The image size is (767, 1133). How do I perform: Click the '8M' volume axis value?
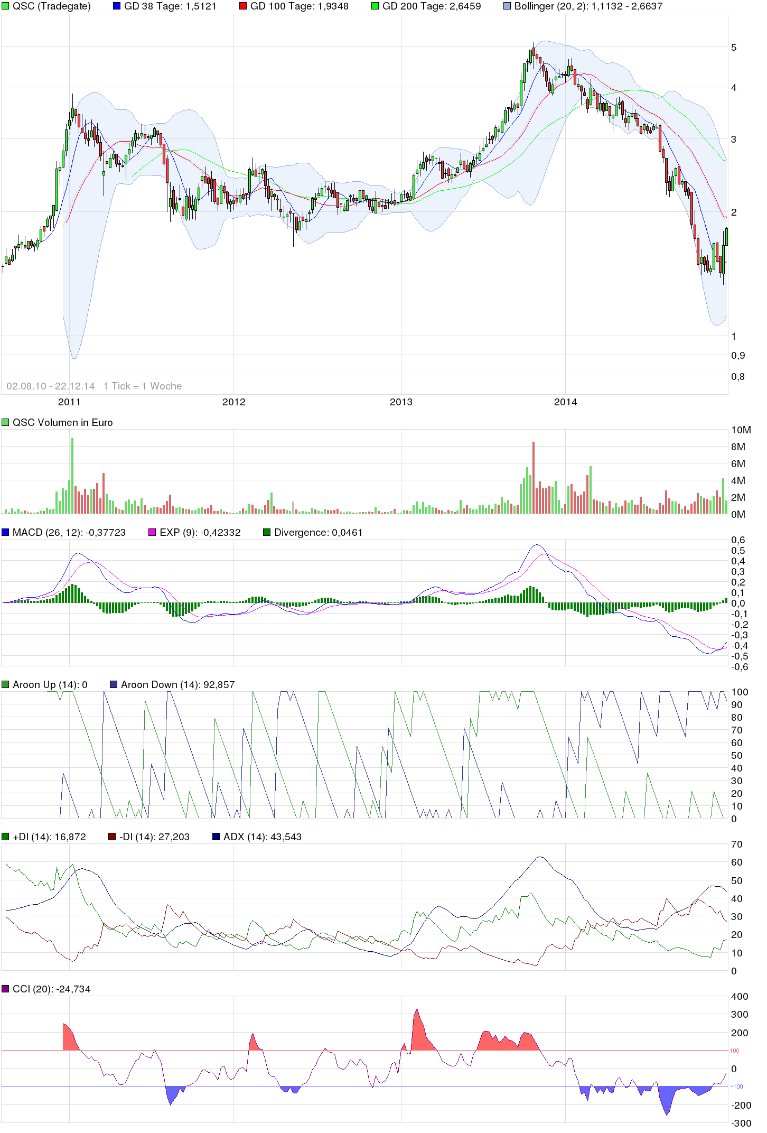[738, 447]
